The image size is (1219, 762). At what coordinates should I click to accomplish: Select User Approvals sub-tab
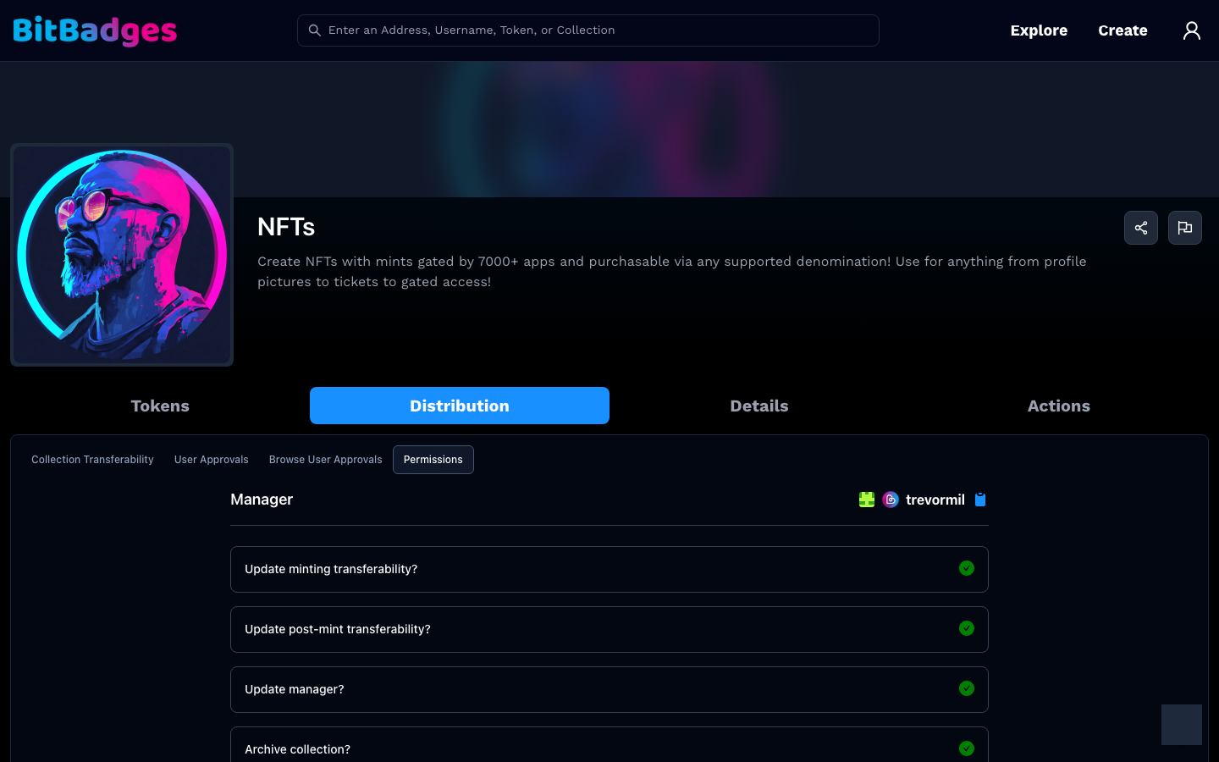pos(212,460)
